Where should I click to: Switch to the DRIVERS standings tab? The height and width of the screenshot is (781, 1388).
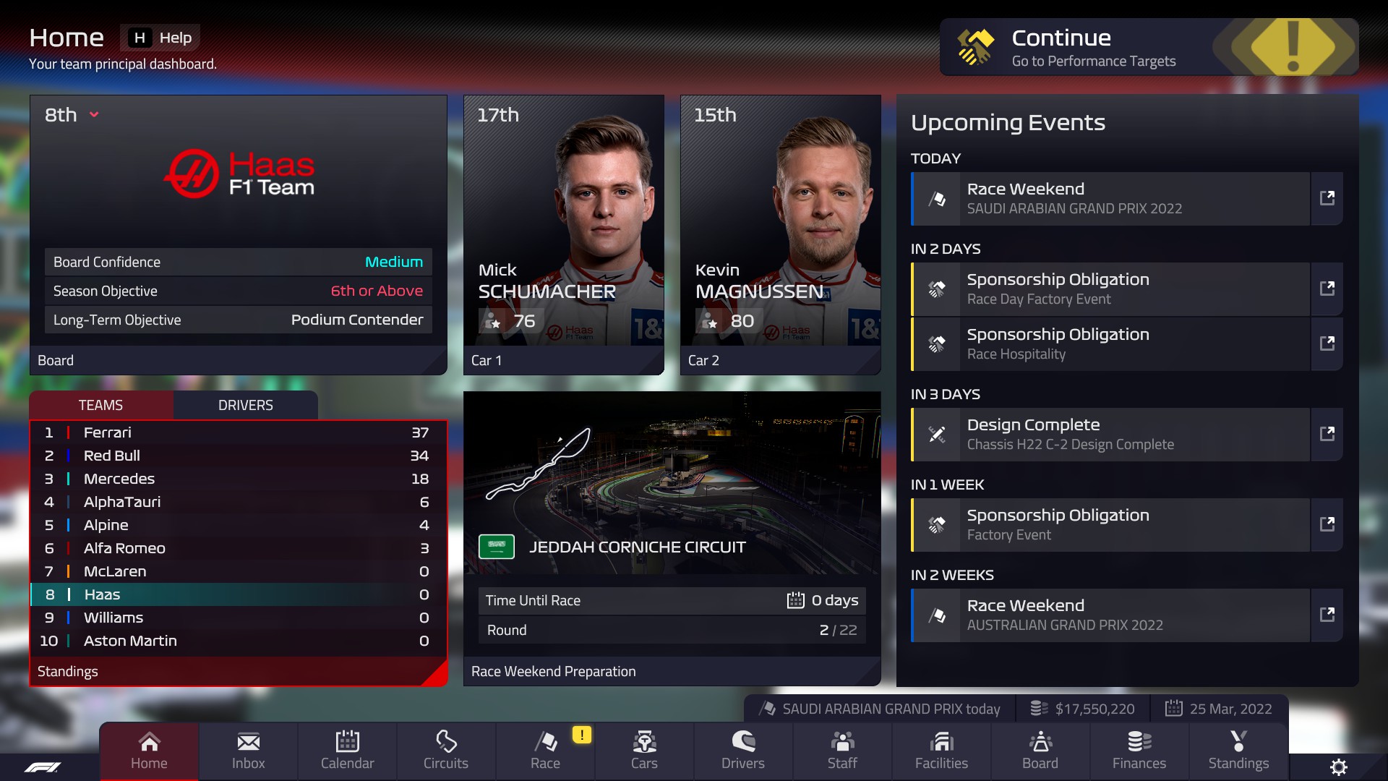pyautogui.click(x=246, y=405)
